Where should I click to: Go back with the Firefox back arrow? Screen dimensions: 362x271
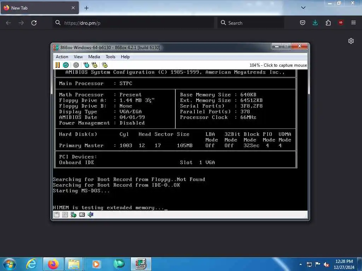pyautogui.click(x=8, y=23)
